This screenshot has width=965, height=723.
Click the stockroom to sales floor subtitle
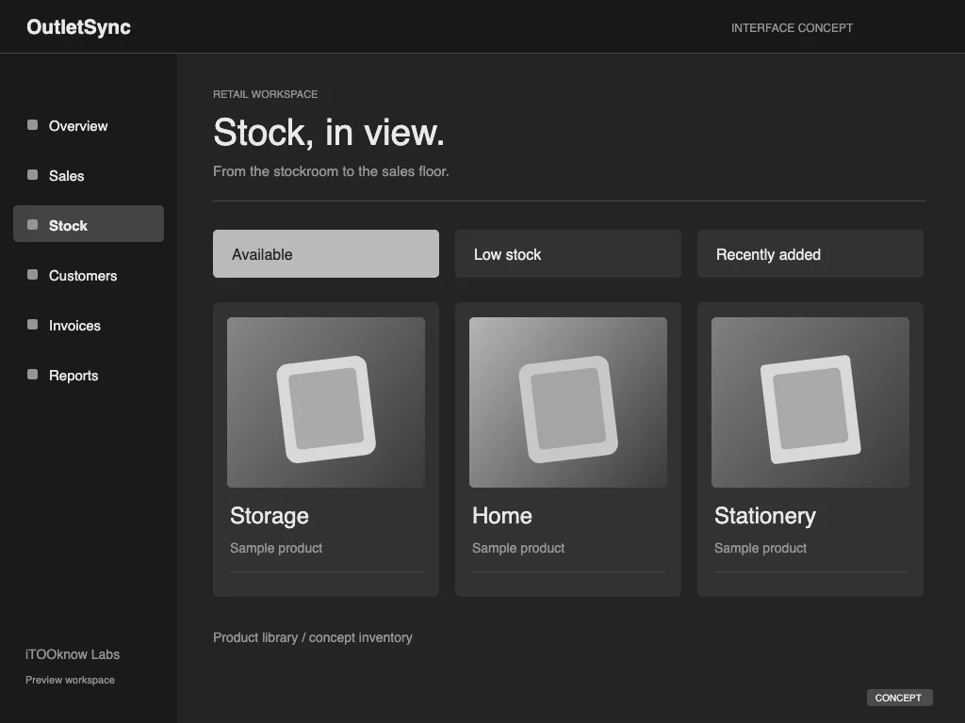pyautogui.click(x=331, y=171)
